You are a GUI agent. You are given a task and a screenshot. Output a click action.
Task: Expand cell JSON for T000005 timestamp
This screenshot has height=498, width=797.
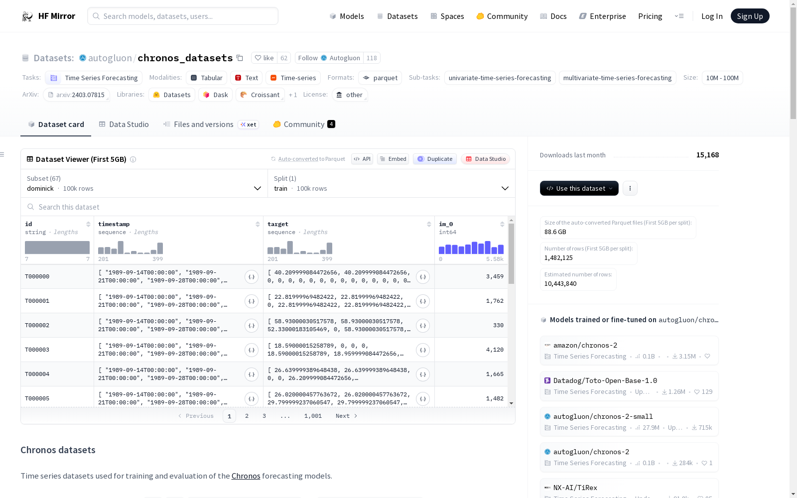tap(252, 399)
